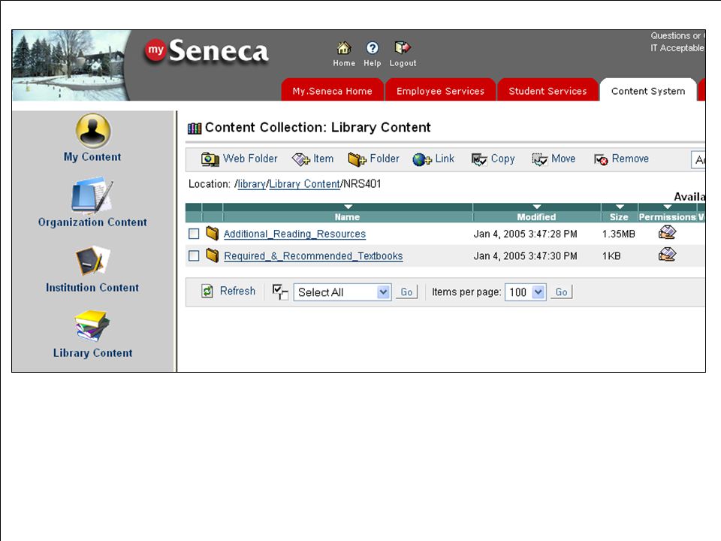The image size is (721, 541).
Task: Sort by Name column arrow
Action: click(x=348, y=207)
